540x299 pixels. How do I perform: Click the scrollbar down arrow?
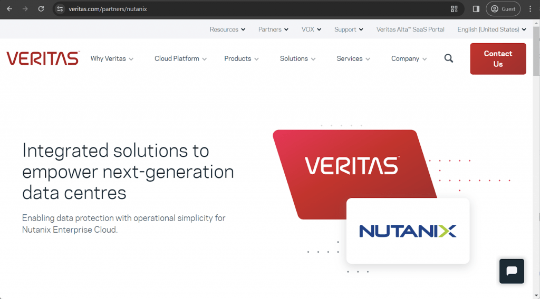[x=536, y=295]
